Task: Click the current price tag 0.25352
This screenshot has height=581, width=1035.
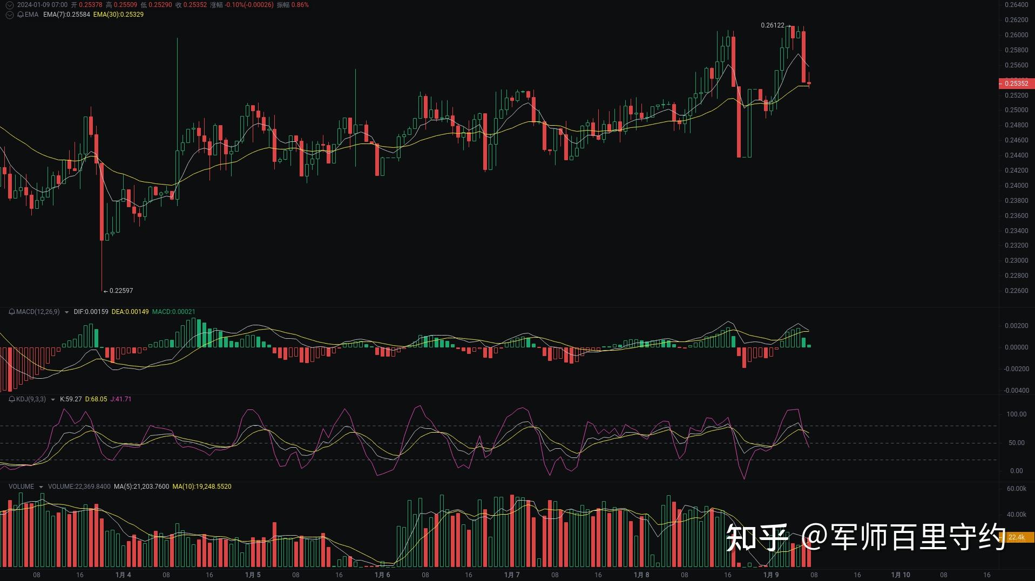Action: (1016, 84)
